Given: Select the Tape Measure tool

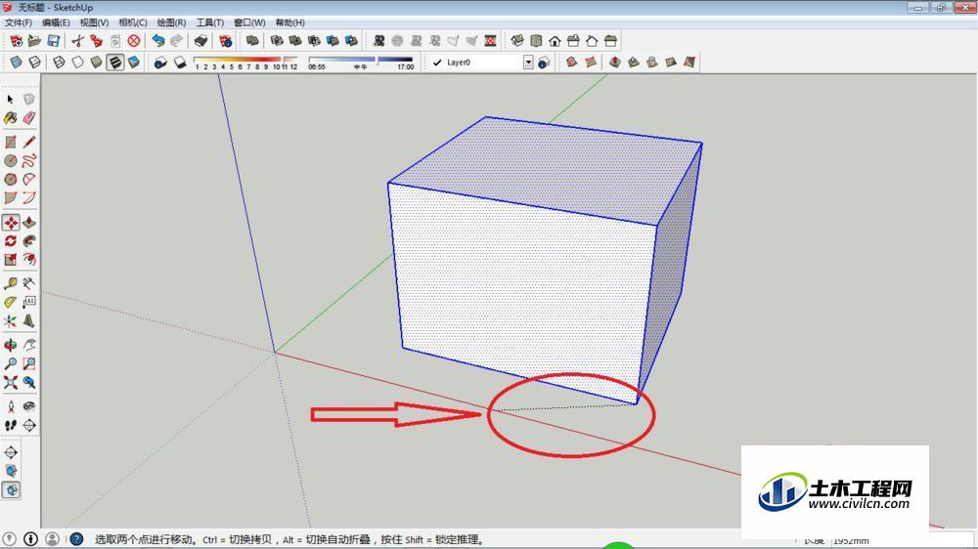Looking at the screenshot, I should pyautogui.click(x=10, y=283).
